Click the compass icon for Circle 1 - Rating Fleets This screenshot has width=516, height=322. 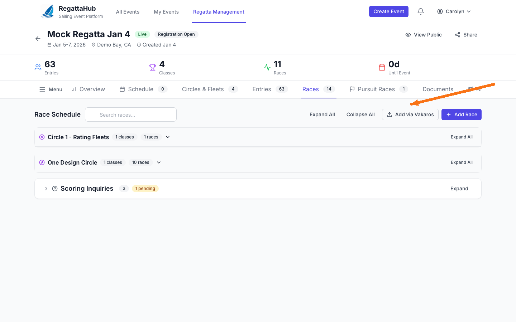pos(42,137)
